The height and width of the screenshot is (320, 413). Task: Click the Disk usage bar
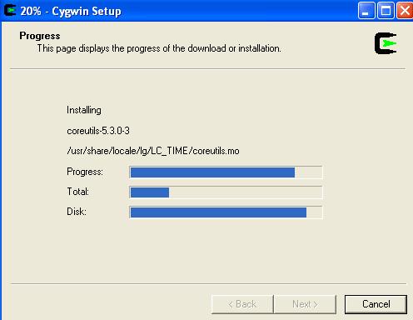click(x=226, y=212)
